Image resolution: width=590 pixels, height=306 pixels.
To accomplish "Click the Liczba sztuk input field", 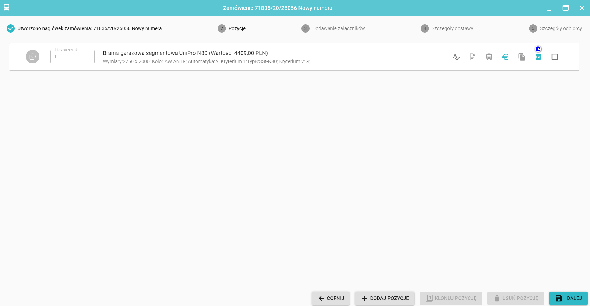I will tap(72, 57).
